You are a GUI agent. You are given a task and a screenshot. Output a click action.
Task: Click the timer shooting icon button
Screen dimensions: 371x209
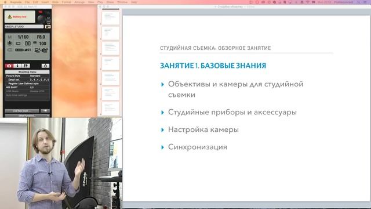pos(45,66)
